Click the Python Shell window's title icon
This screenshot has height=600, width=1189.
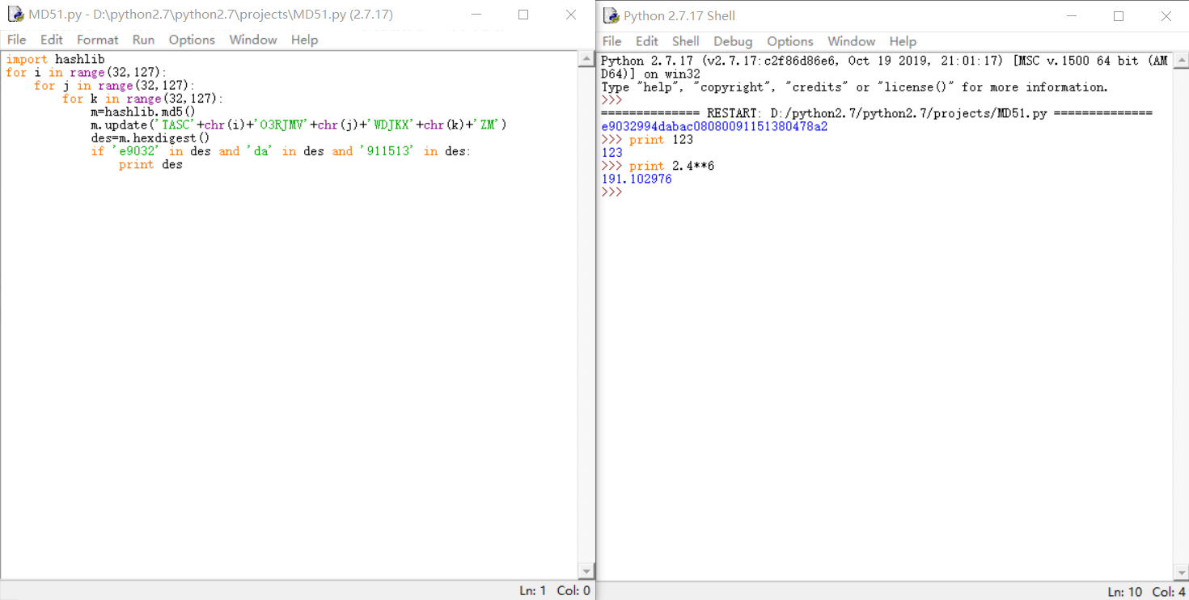[x=611, y=16]
